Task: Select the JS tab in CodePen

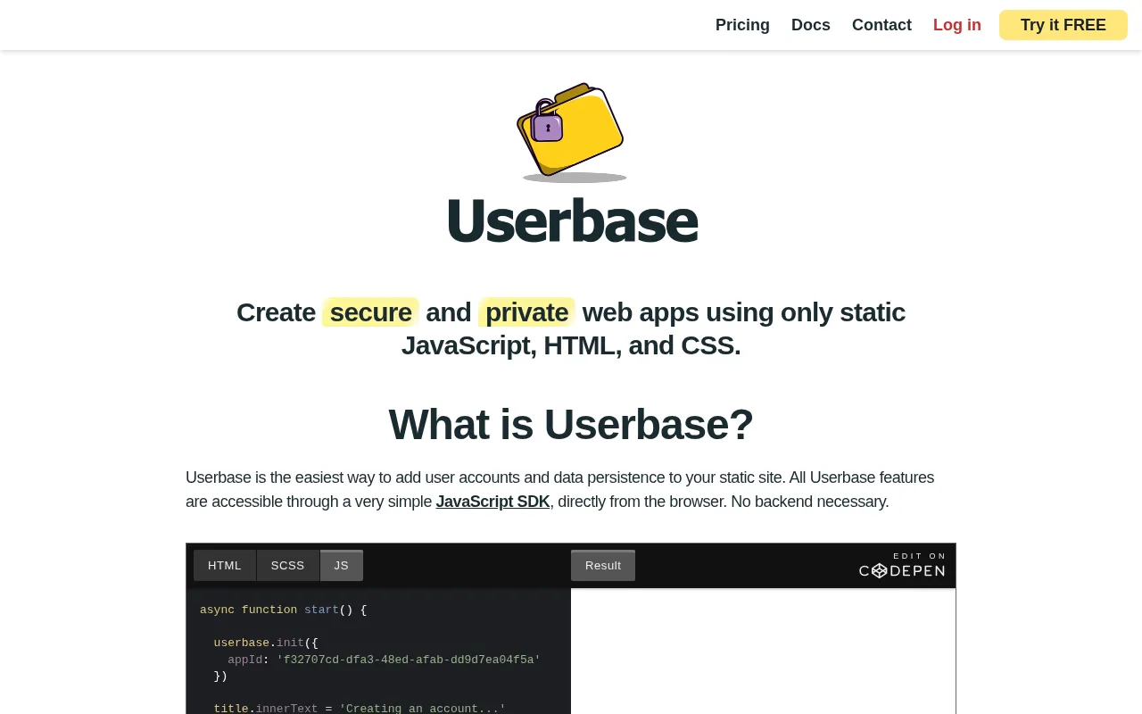Action: coord(342,566)
